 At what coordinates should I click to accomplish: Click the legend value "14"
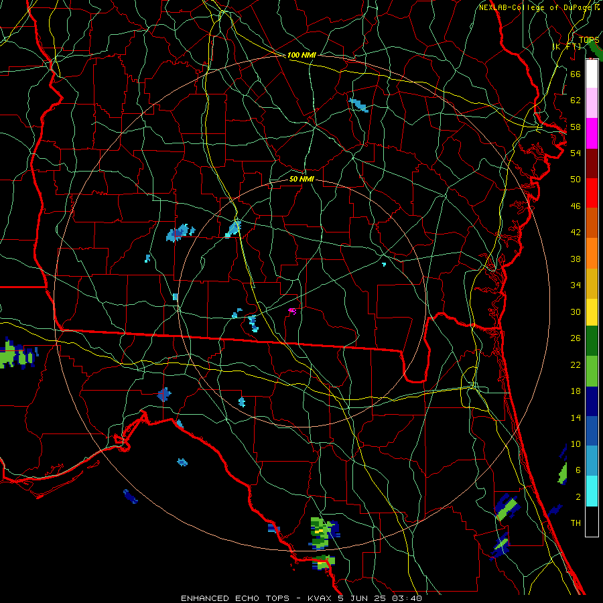coord(576,417)
